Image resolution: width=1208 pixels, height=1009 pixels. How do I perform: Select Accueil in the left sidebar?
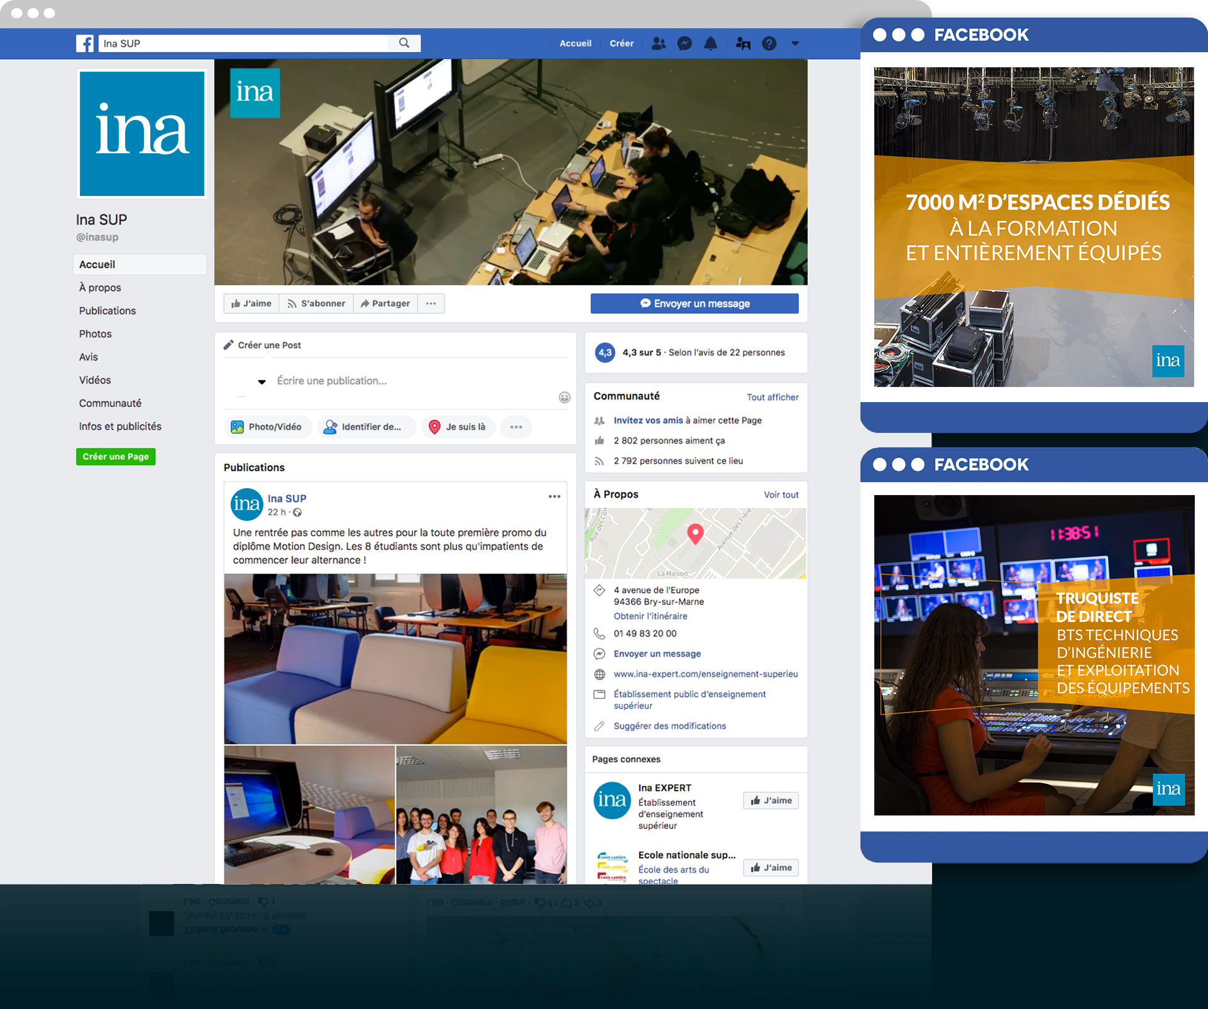tap(140, 265)
